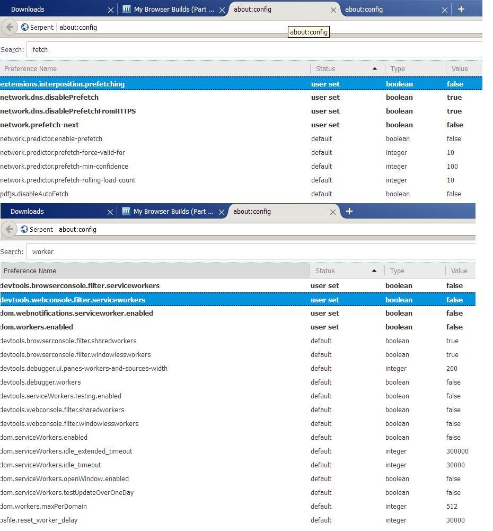This screenshot has width=493, height=531.
Task: Select osfile.reset_worker_delay preference
Action: click(x=237, y=520)
